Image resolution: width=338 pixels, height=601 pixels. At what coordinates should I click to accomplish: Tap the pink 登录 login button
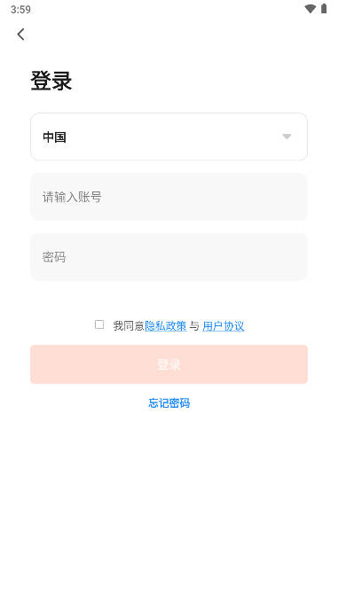tap(169, 364)
